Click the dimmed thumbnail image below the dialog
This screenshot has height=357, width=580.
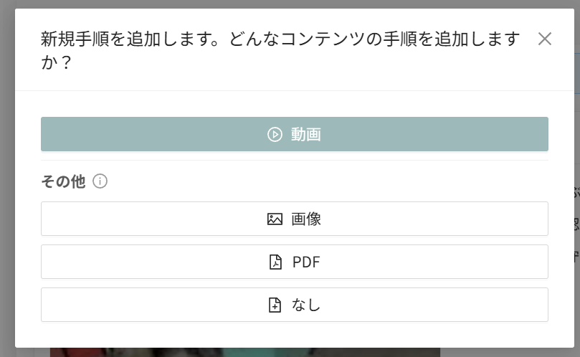coord(244,352)
